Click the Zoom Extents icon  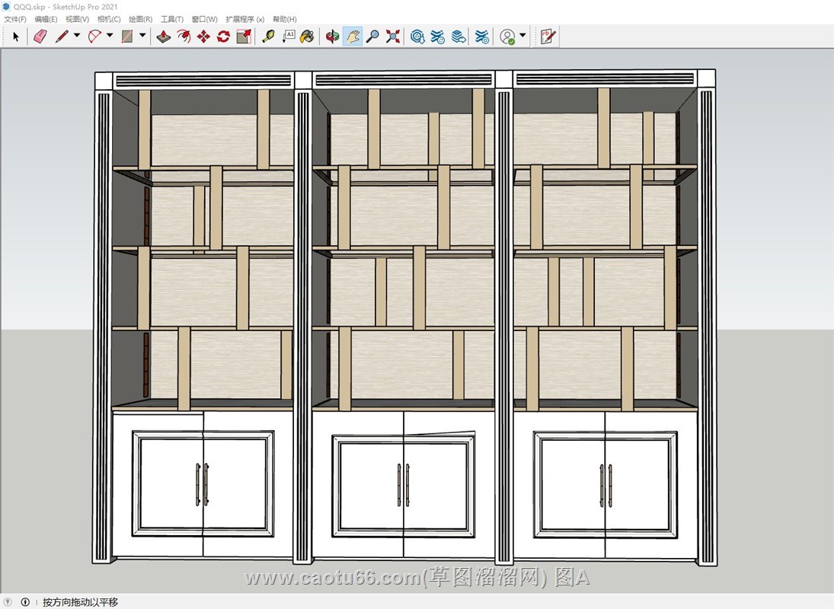click(x=392, y=36)
